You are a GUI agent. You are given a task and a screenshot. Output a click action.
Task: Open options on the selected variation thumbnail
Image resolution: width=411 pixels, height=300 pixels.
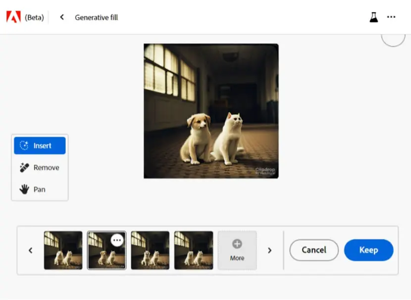tap(117, 240)
